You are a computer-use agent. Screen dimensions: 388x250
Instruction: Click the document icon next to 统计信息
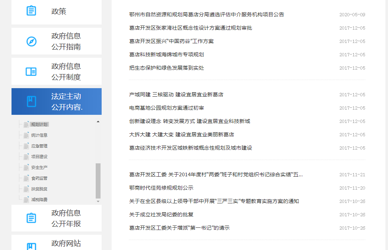click(x=26, y=135)
